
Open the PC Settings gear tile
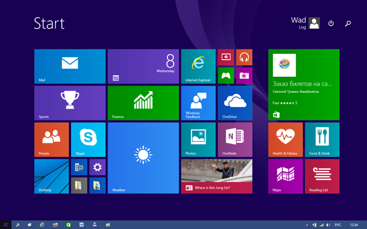coord(97,167)
